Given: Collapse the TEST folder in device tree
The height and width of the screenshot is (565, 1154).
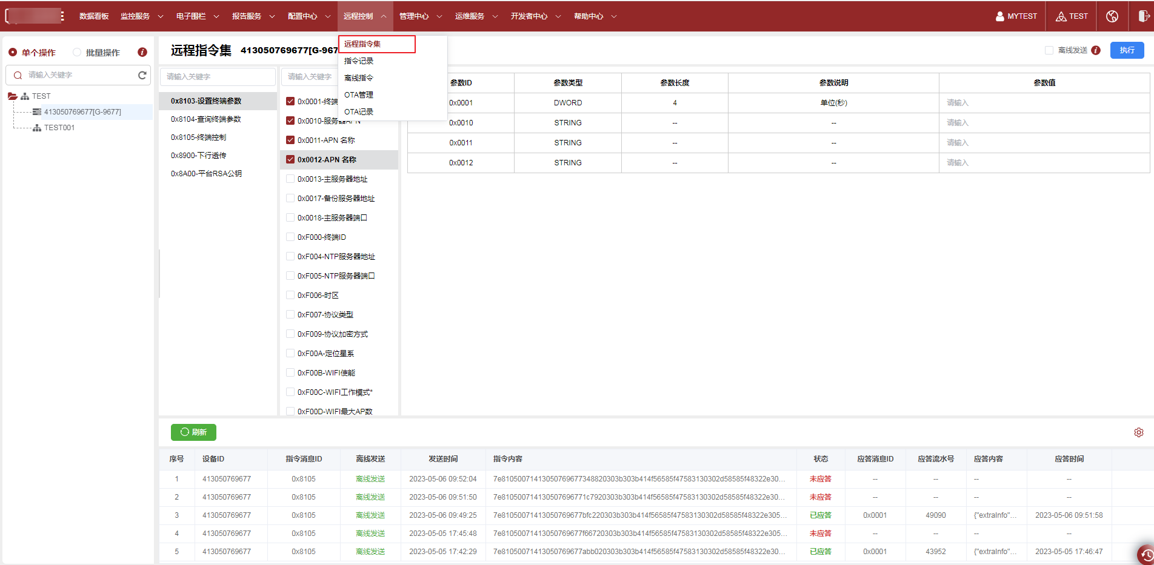Looking at the screenshot, I should point(12,96).
